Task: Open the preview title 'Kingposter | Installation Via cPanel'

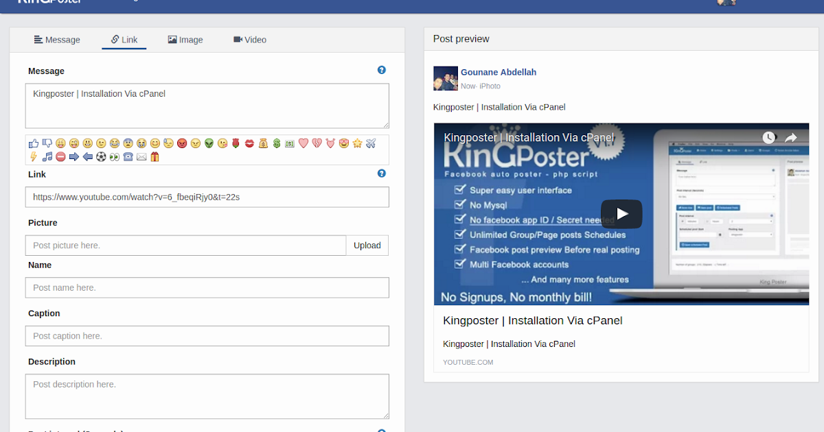Action: 533,320
